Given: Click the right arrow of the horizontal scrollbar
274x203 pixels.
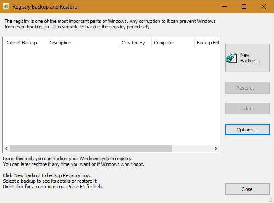Looking at the screenshot, I should [216, 148].
